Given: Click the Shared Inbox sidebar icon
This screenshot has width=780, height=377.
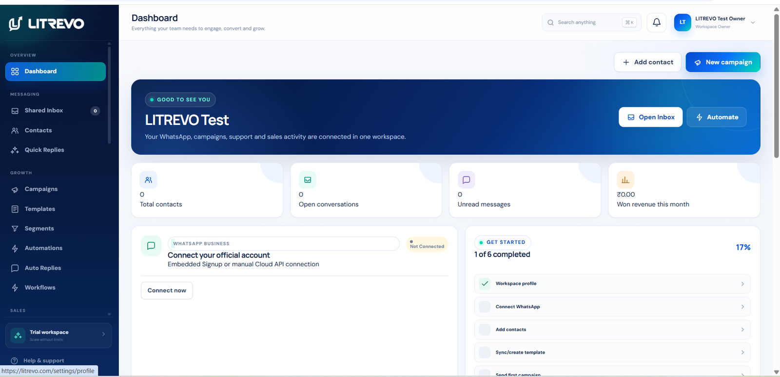Looking at the screenshot, I should pos(15,111).
